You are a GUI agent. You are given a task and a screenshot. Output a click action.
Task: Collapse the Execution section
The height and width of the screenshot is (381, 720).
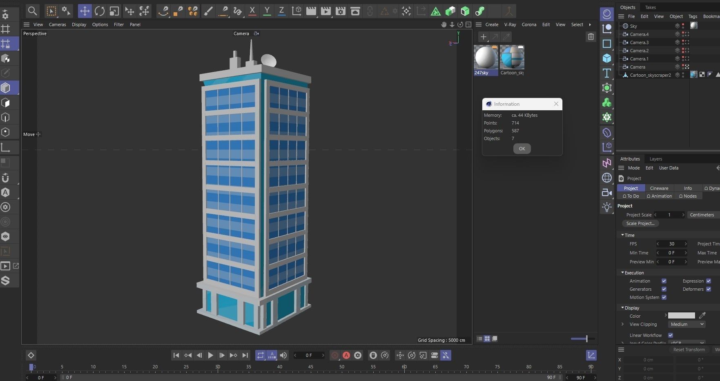(x=622, y=273)
